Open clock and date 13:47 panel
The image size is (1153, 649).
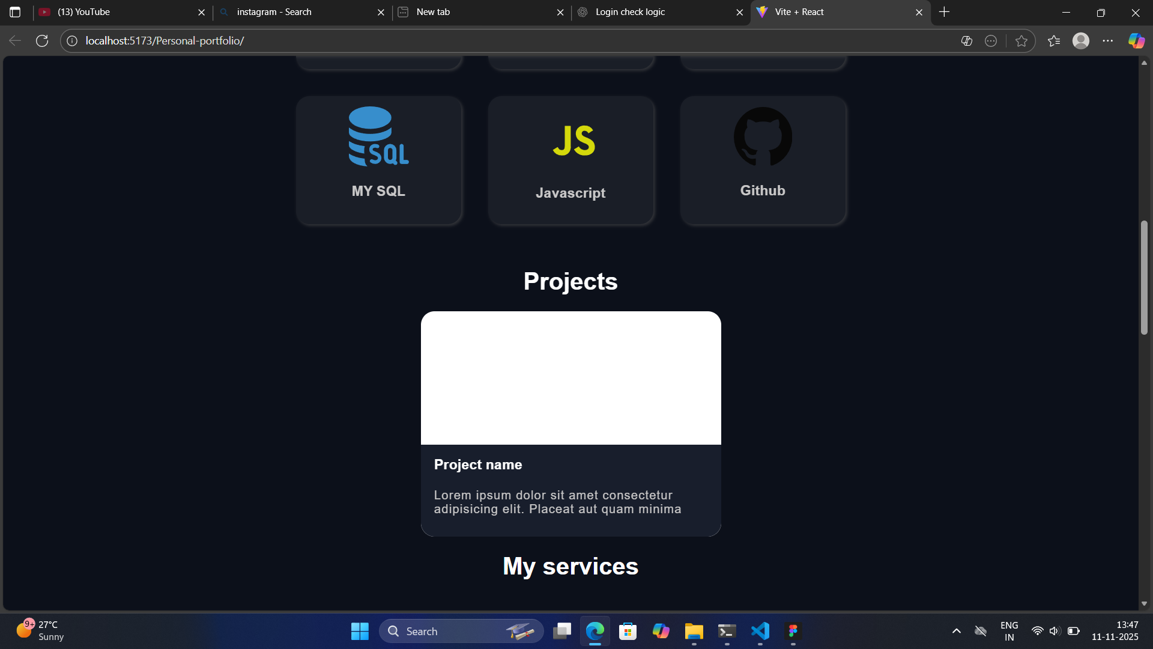(1115, 631)
